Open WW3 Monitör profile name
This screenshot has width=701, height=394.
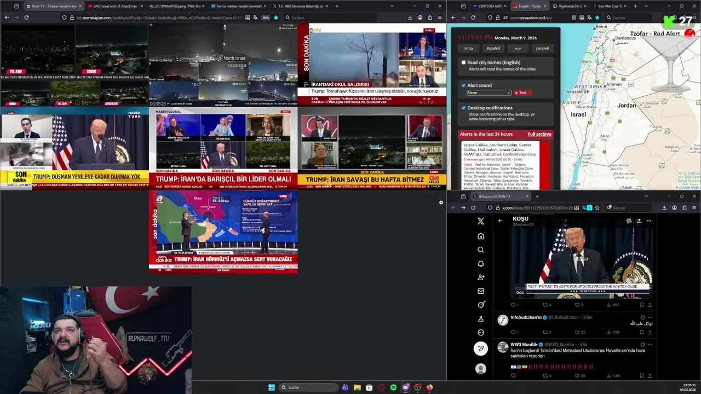[524, 345]
